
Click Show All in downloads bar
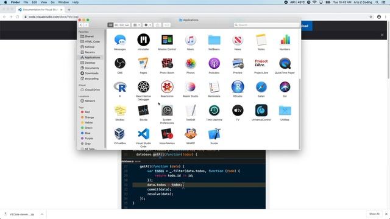pos(374,214)
